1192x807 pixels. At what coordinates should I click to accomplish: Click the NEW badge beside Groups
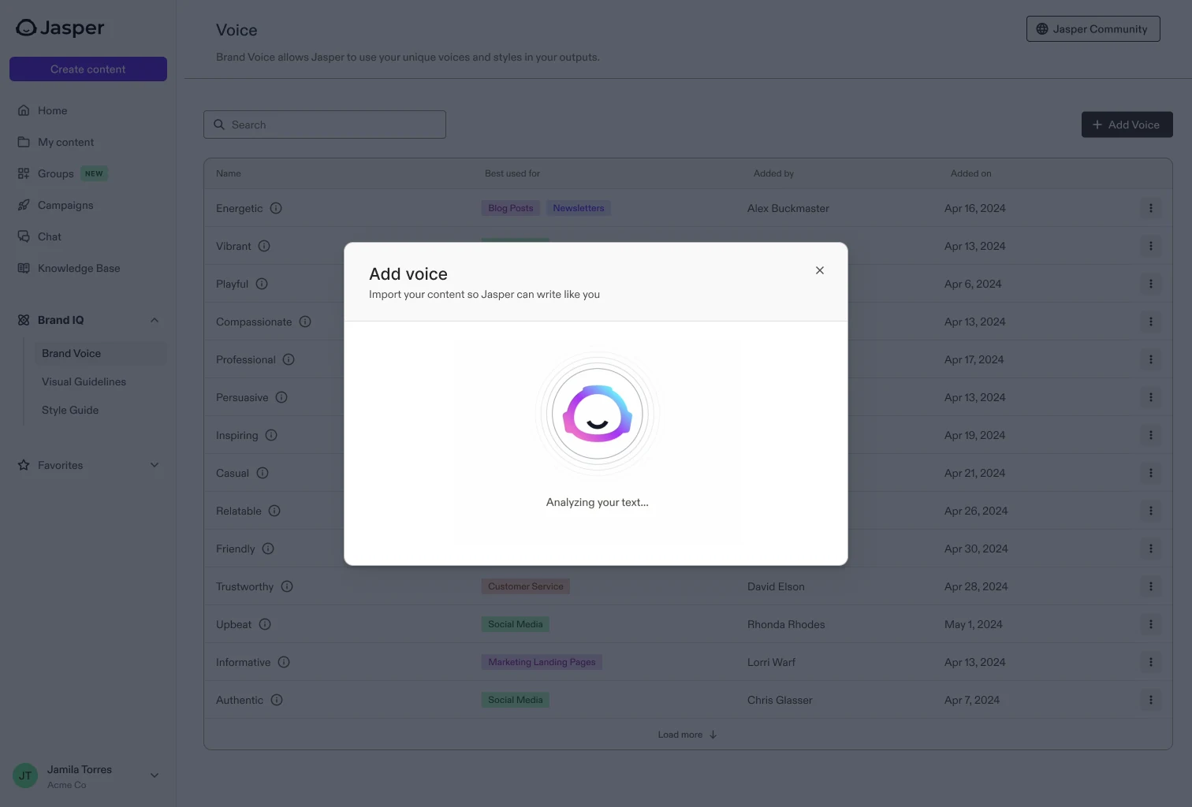point(94,173)
